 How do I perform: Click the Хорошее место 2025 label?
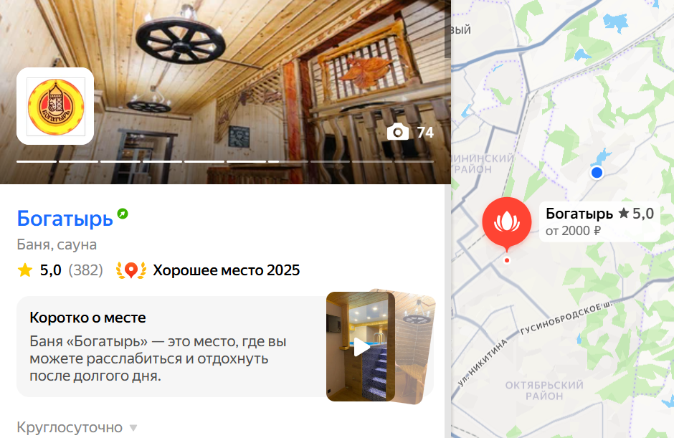[x=227, y=270]
